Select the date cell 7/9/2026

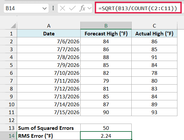point(49,65)
